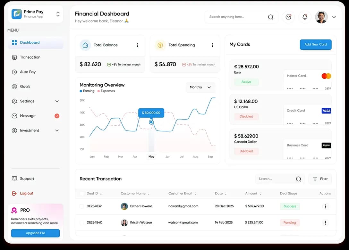349x250 pixels.
Task: Select the Goals icon in the menu
Action: [x=14, y=87]
